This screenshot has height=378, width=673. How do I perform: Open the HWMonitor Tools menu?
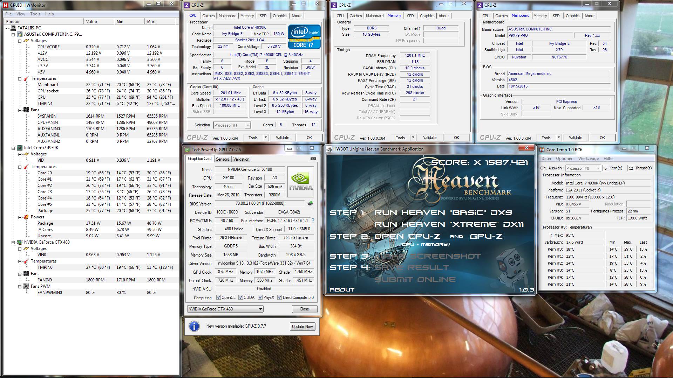(35, 14)
